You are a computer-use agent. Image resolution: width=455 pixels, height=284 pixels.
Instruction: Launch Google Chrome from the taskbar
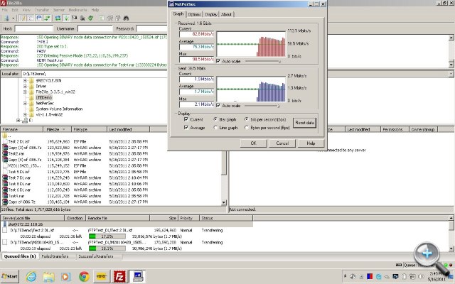[x=84, y=276]
